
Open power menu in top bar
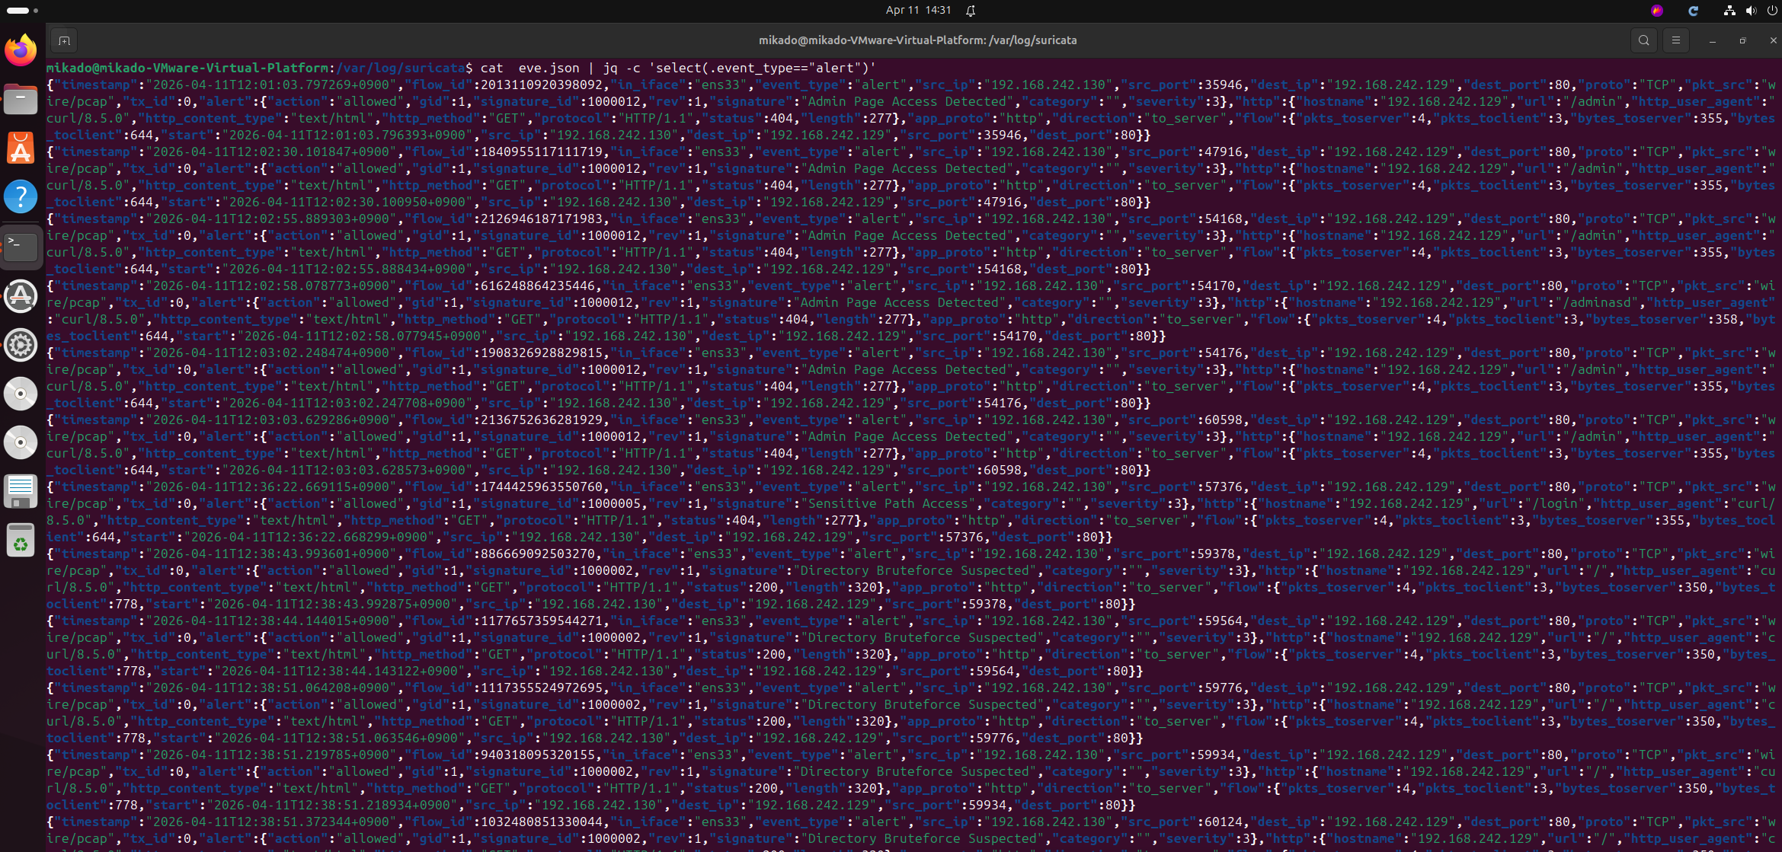(x=1771, y=10)
